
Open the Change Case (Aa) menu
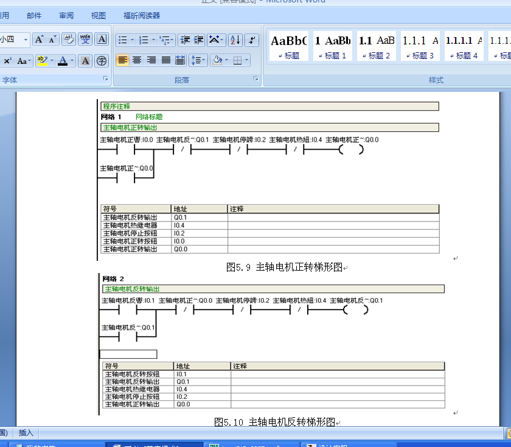(x=24, y=61)
